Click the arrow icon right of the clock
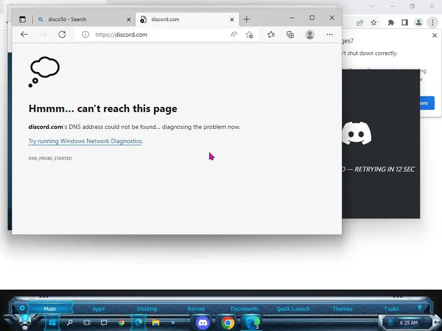The image size is (442, 331). pos(437,322)
